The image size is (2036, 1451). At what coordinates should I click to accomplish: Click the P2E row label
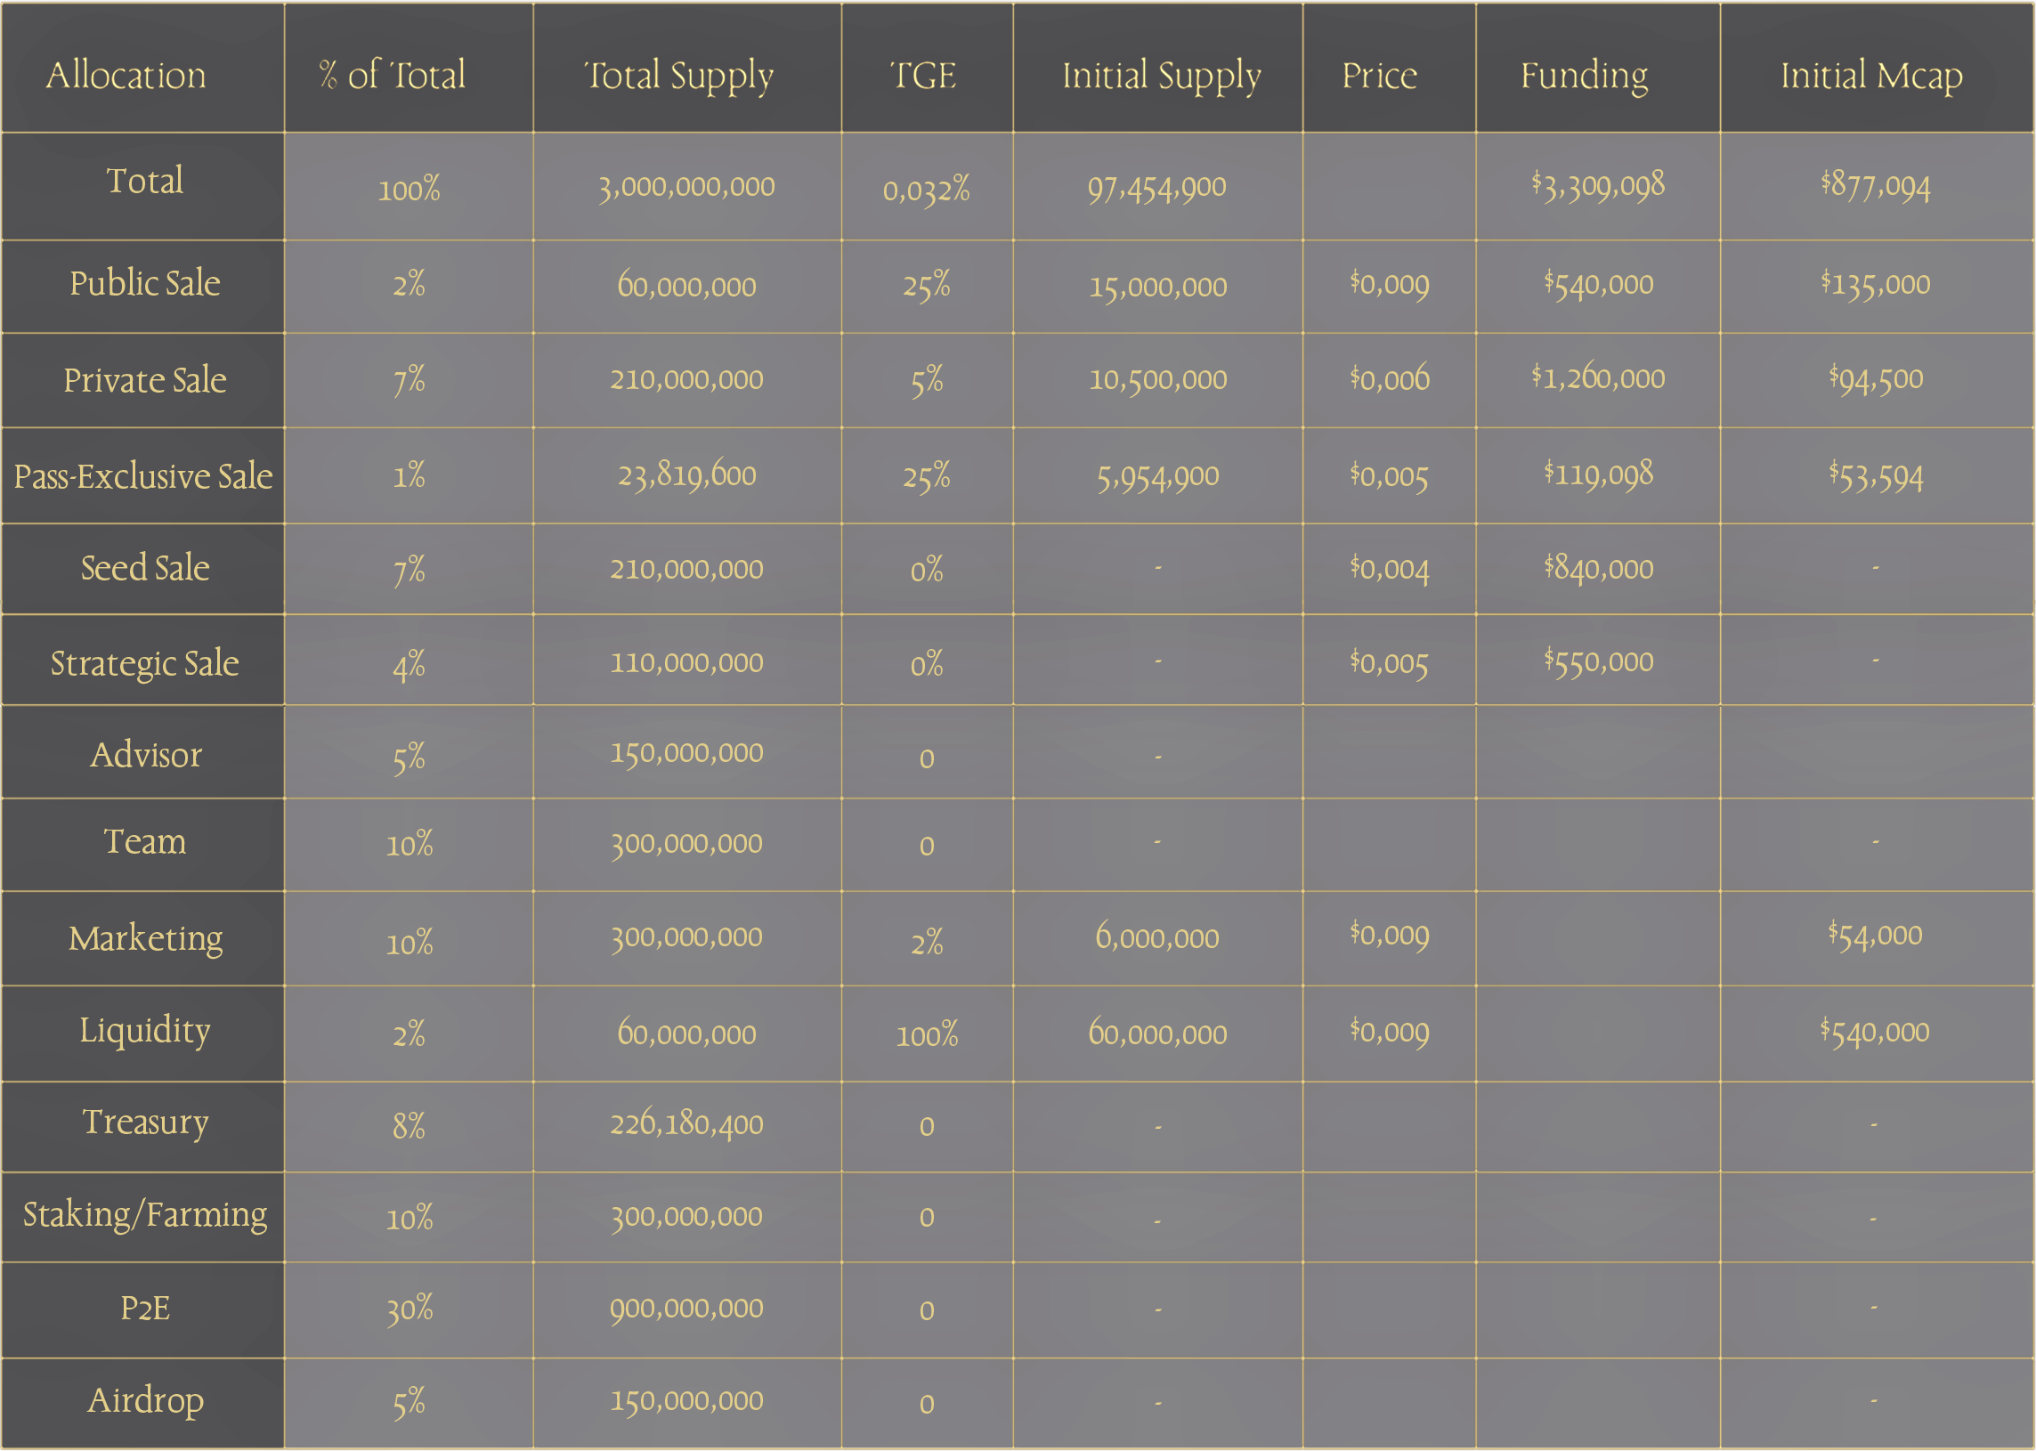145,1309
